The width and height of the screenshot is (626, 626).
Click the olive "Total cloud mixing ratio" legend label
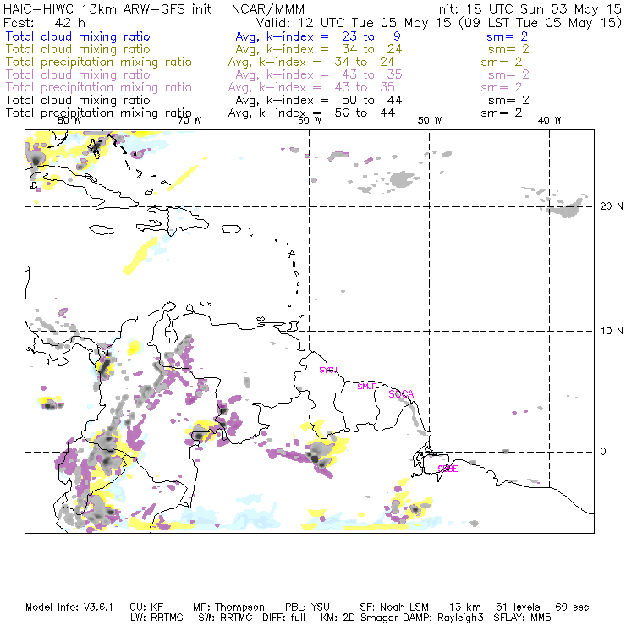[x=78, y=49]
